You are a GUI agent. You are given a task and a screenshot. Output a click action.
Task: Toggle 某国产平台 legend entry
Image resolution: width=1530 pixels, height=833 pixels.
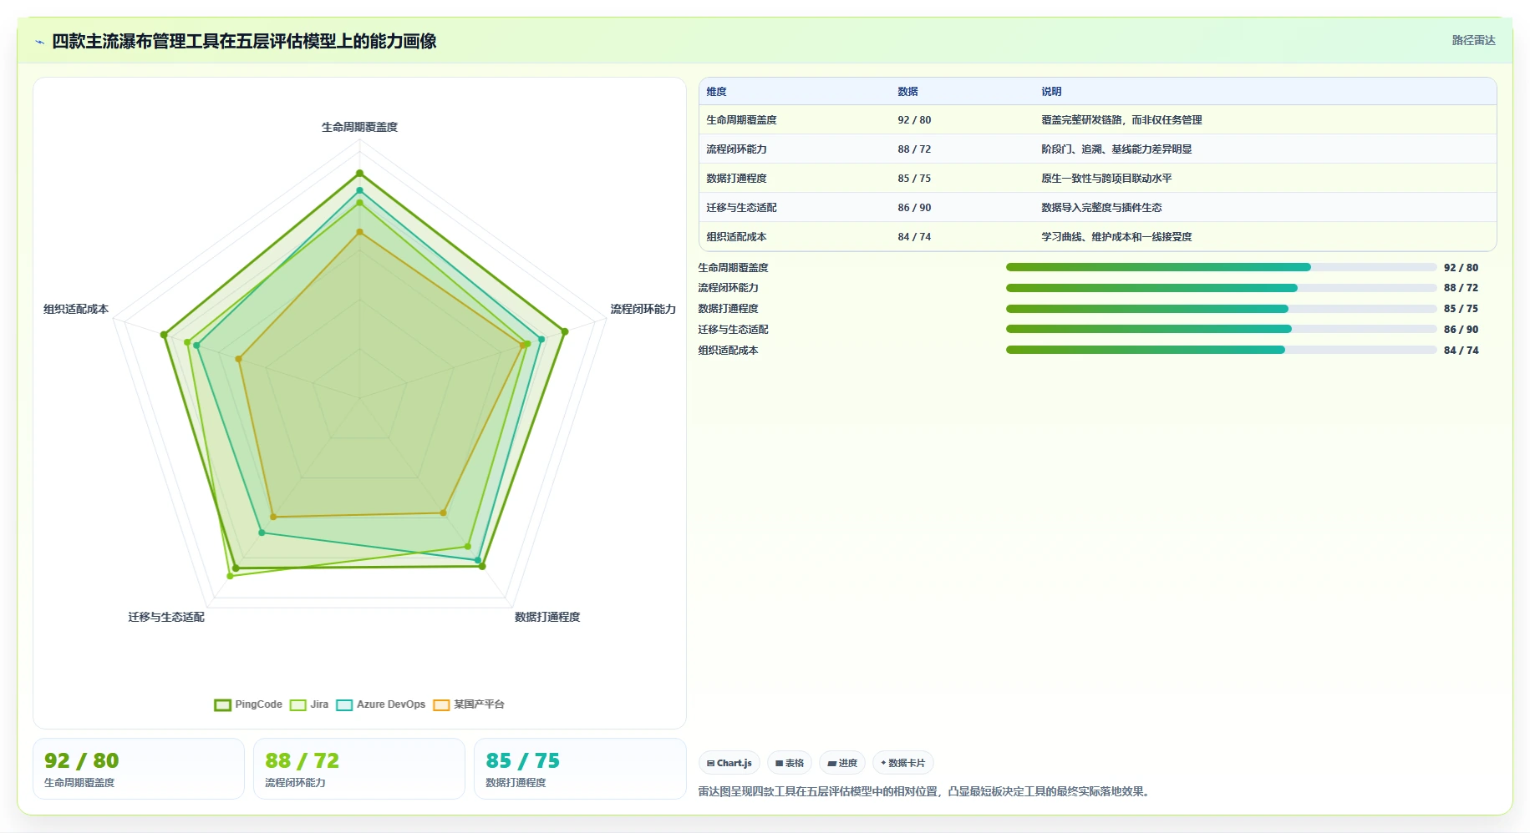(x=469, y=704)
